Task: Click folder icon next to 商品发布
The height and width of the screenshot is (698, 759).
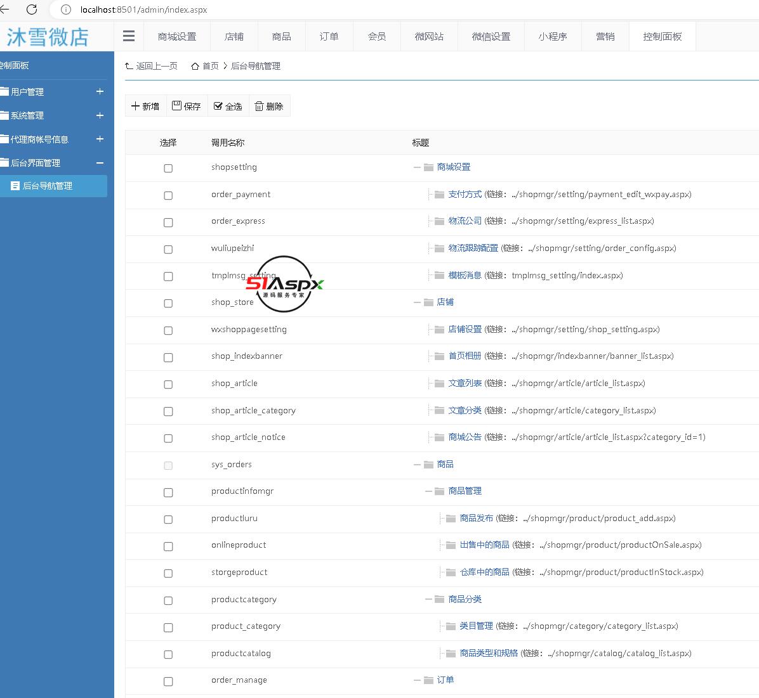Action: [x=451, y=519]
